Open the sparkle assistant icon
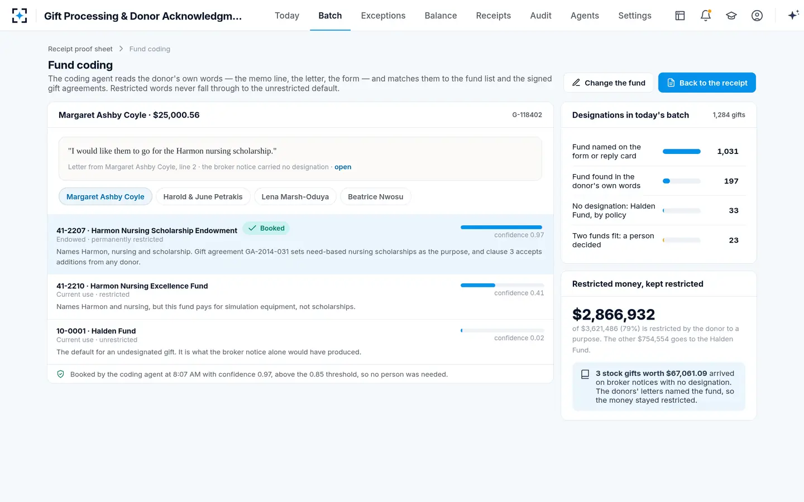This screenshot has height=502, width=804. click(x=793, y=16)
